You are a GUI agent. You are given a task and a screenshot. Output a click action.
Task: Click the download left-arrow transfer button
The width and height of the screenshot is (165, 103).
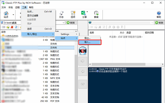(x=83, y=72)
